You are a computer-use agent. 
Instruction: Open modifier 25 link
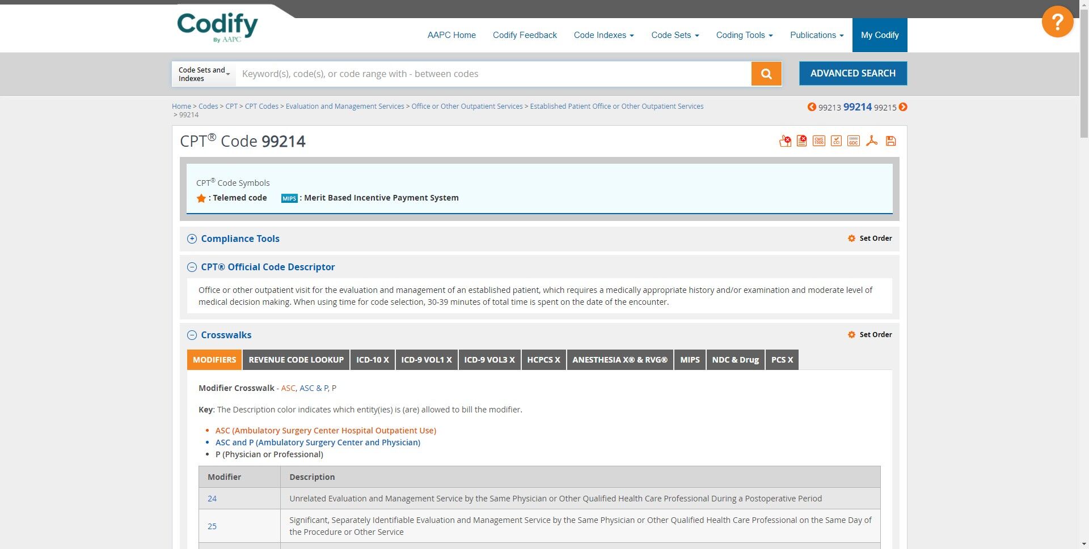coord(212,526)
